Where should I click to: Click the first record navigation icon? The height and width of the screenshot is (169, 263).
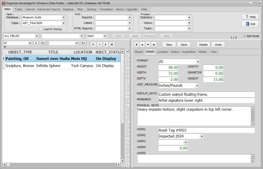93,44
